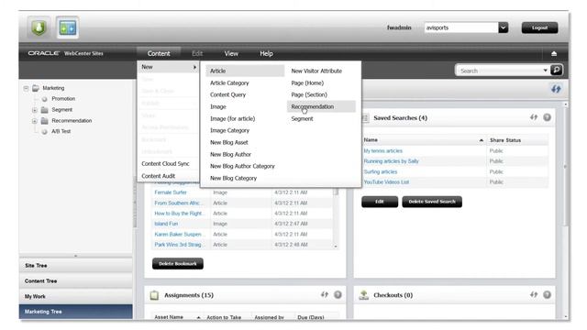This screenshot has width=587, height=330.
Task: Refresh the Checkouts widget
Action: [534, 295]
